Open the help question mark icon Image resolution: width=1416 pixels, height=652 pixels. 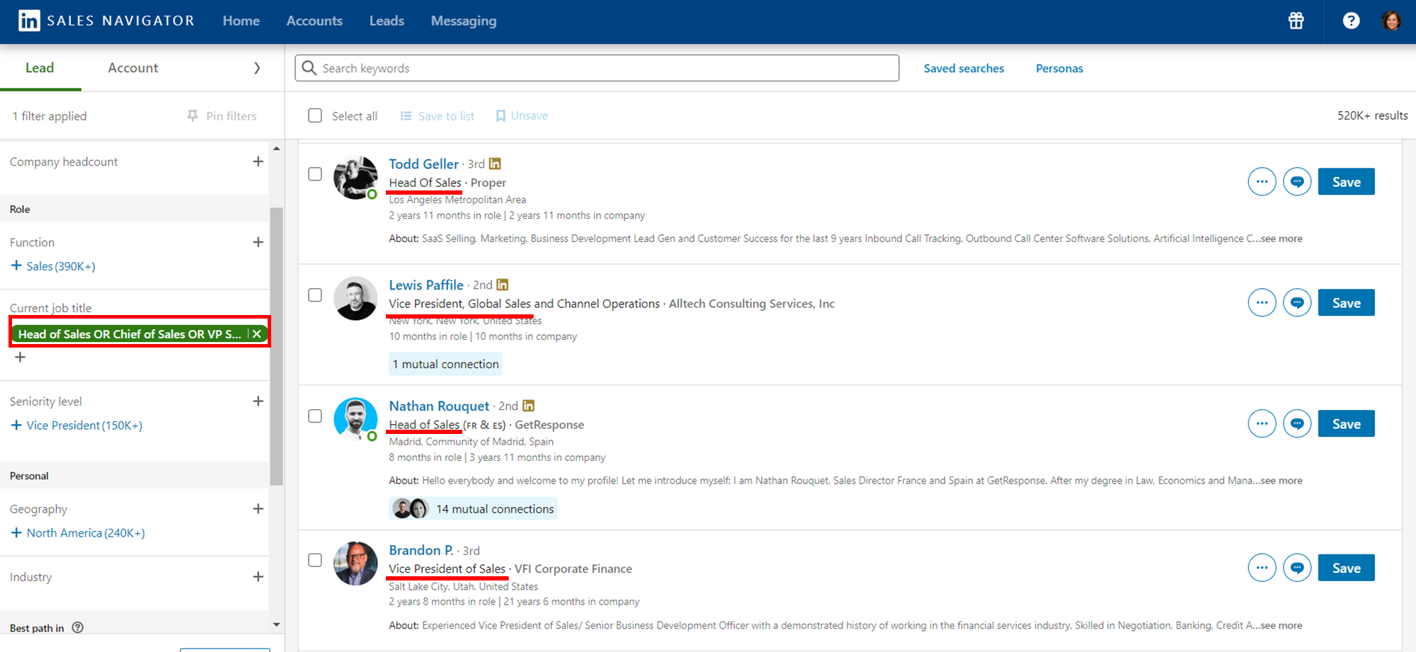pyautogui.click(x=1351, y=21)
